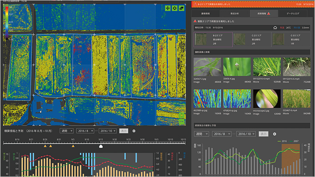Open the 週間 dropdown in 病害発生の推移と予測 section
315x177 pixels.
(x=201, y=134)
